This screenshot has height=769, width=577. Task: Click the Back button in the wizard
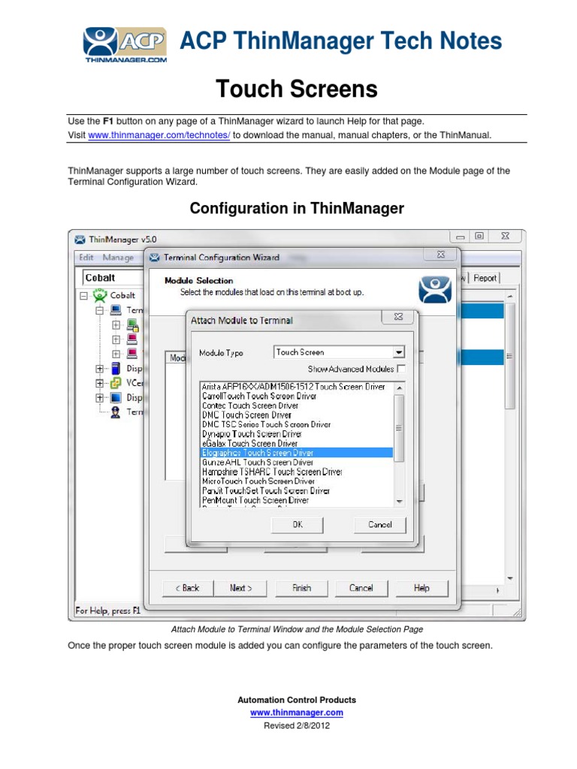coord(188,588)
